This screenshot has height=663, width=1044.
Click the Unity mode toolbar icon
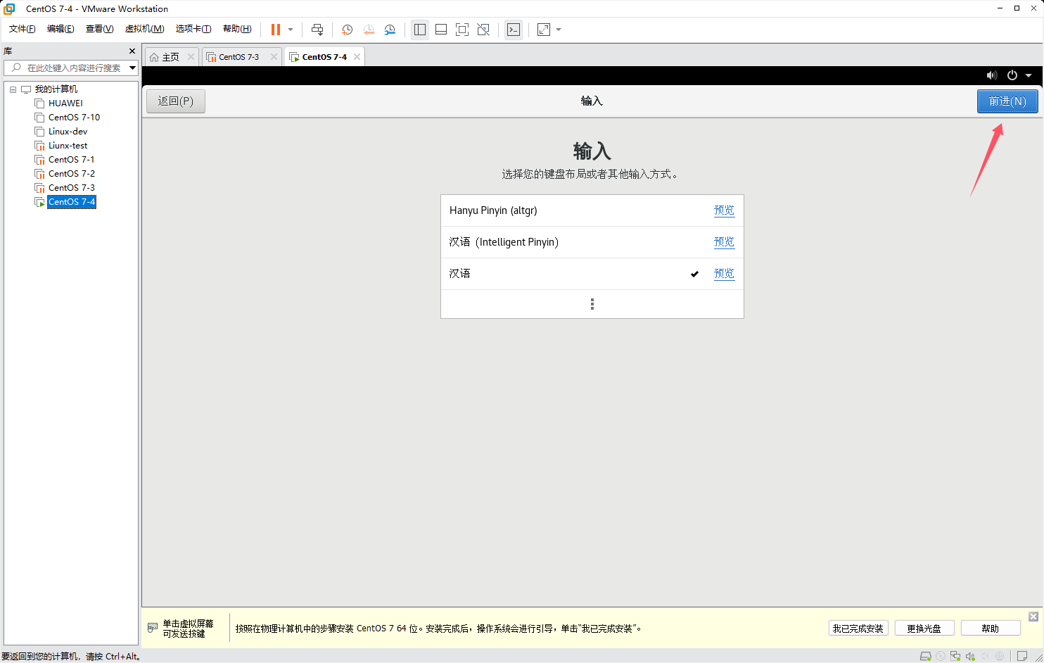(483, 30)
